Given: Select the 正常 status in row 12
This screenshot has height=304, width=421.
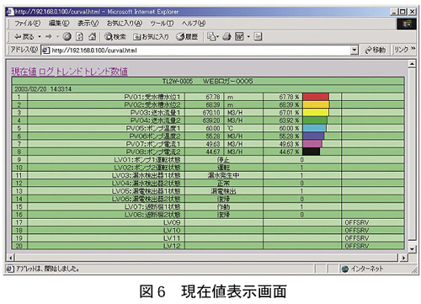Looking at the screenshot, I should [x=223, y=184].
